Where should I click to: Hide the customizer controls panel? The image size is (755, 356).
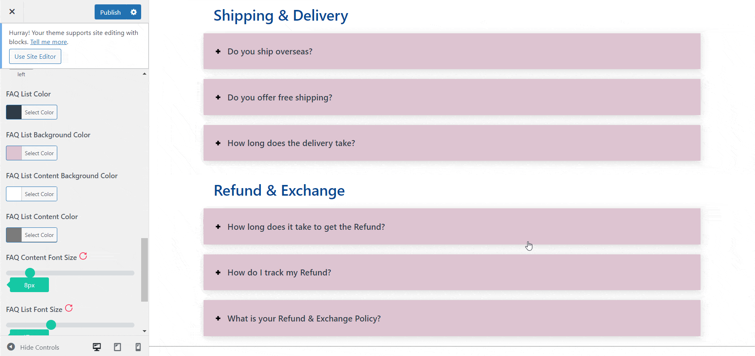[34, 347]
